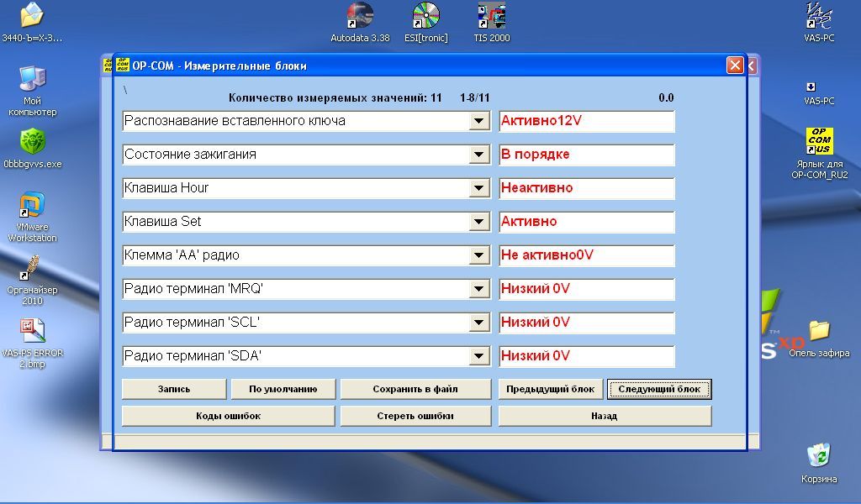This screenshot has width=861, height=504.
Task: Click the Не активно0V value field
Action: (x=586, y=255)
